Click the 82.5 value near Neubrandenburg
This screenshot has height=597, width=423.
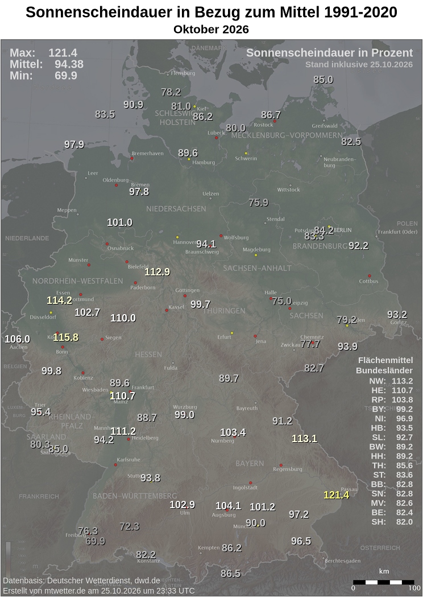pos(351,142)
